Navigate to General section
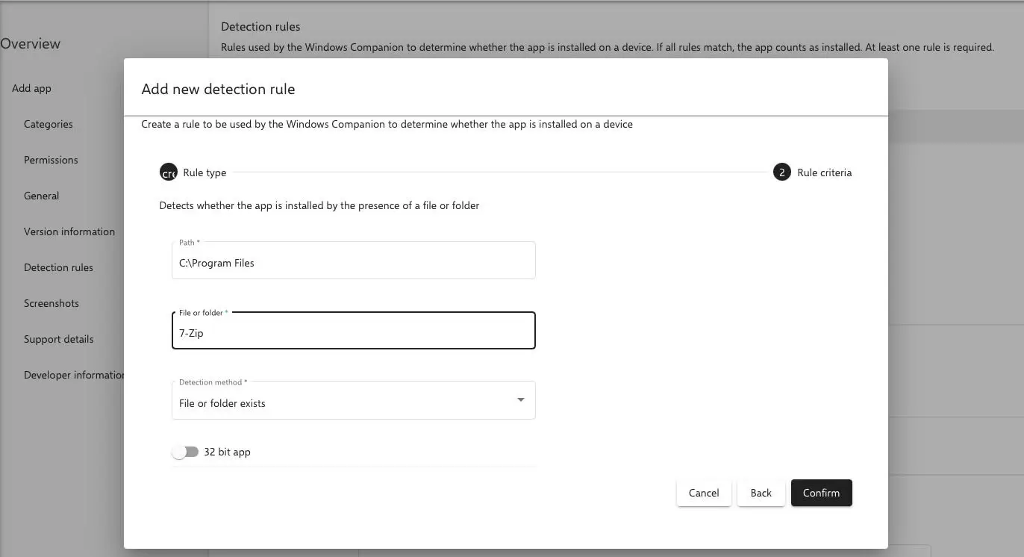The image size is (1024, 557). [x=42, y=196]
